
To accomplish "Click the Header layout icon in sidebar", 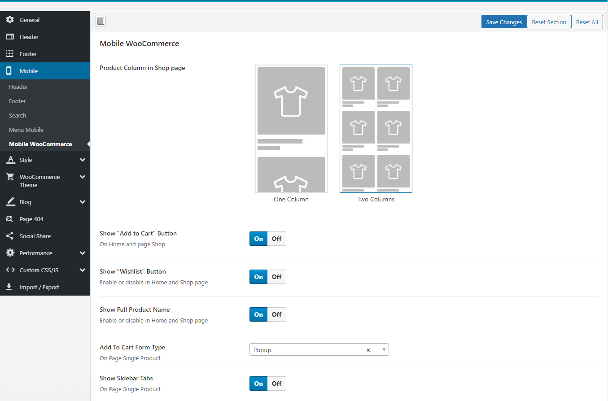I will click(x=10, y=37).
